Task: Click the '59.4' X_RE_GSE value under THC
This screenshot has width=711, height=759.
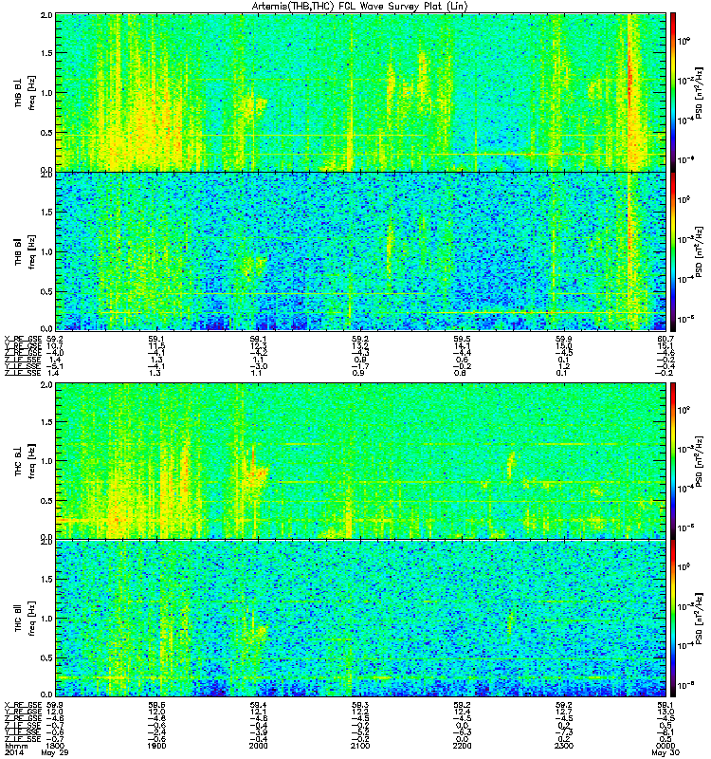Action: tap(258, 705)
